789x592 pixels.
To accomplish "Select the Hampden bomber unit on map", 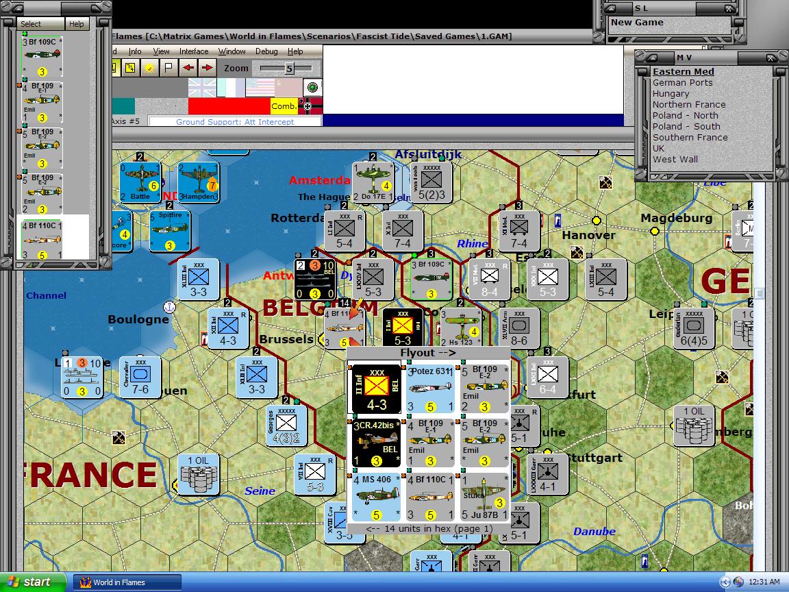I will point(198,182).
